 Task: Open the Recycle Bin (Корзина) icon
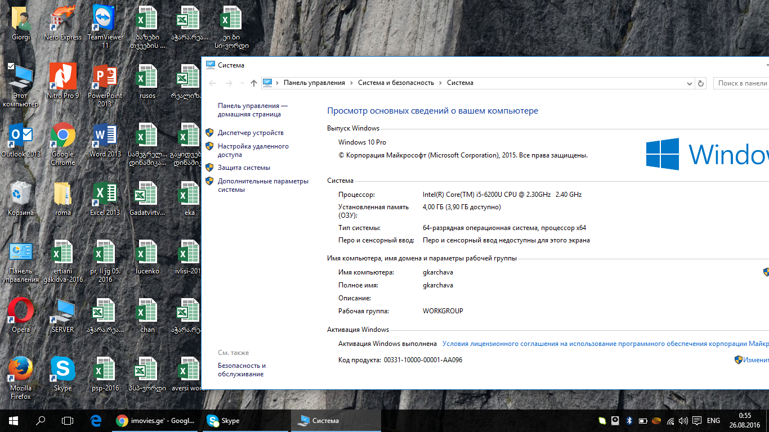(21, 199)
